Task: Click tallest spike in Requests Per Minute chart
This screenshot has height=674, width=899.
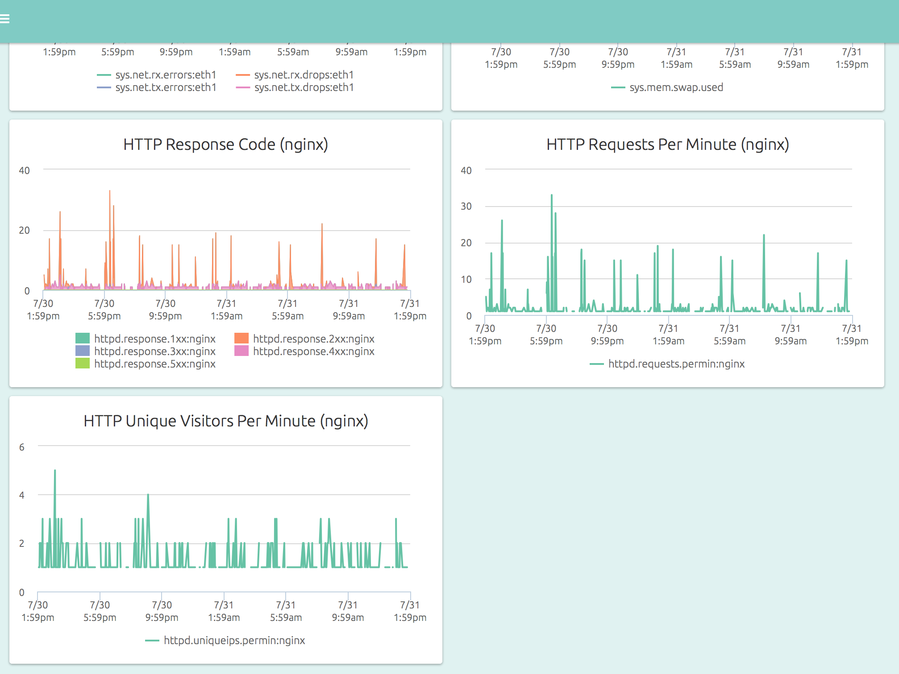Action: (552, 196)
